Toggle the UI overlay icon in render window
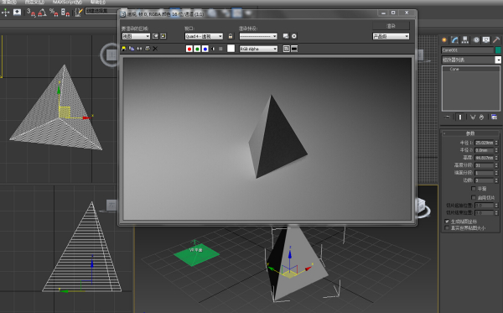The height and width of the screenshot is (313, 503). [x=287, y=49]
